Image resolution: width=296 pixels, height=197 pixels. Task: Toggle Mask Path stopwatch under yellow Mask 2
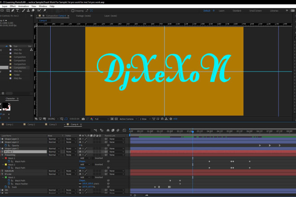pyautogui.click(x=9, y=168)
